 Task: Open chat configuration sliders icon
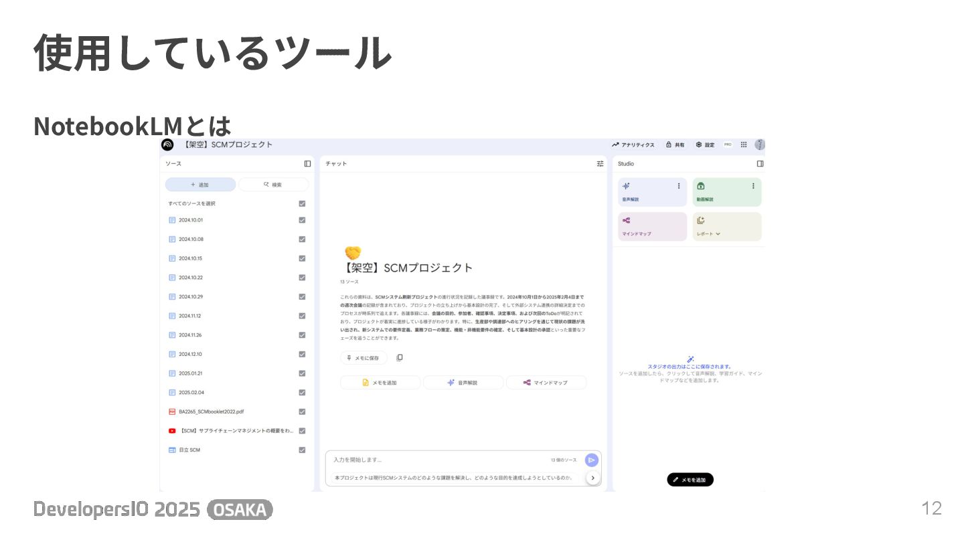[600, 163]
